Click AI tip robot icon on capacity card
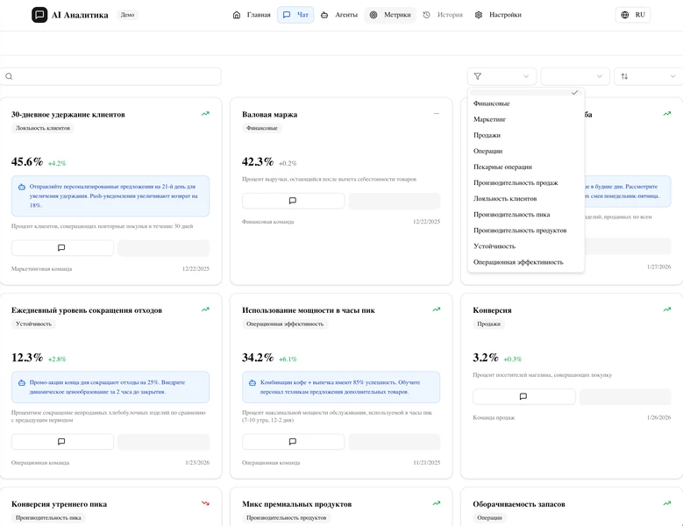683x526 pixels. coord(253,383)
